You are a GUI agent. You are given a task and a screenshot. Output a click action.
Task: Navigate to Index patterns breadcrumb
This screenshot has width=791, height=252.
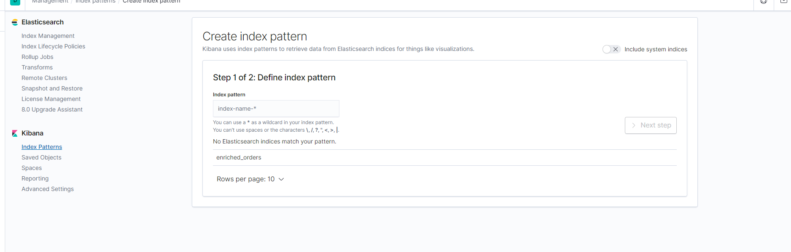tap(95, 2)
